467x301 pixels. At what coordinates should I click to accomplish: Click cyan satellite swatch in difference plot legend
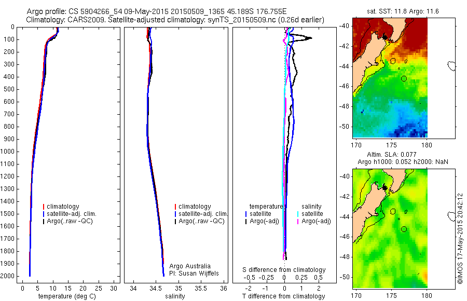298,214
